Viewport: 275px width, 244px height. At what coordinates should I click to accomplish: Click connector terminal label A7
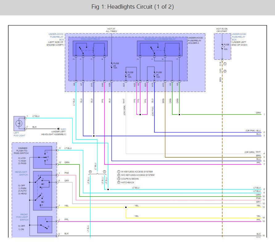pos(81,84)
